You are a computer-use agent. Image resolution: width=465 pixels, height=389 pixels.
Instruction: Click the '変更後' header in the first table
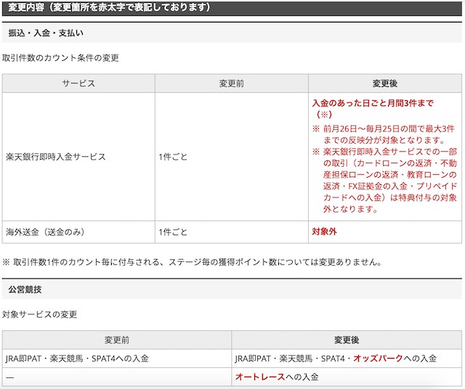(x=385, y=83)
